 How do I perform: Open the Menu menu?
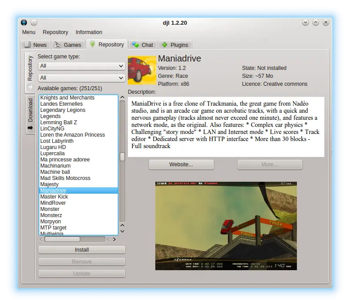[29, 32]
